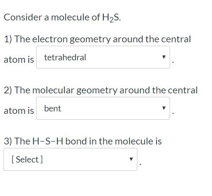Open the molecular geometry dropdown showing bent
Screen dimensions: 212x196
tap(103, 108)
